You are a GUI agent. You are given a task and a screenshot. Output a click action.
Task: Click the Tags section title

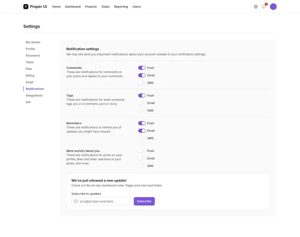pos(70,96)
